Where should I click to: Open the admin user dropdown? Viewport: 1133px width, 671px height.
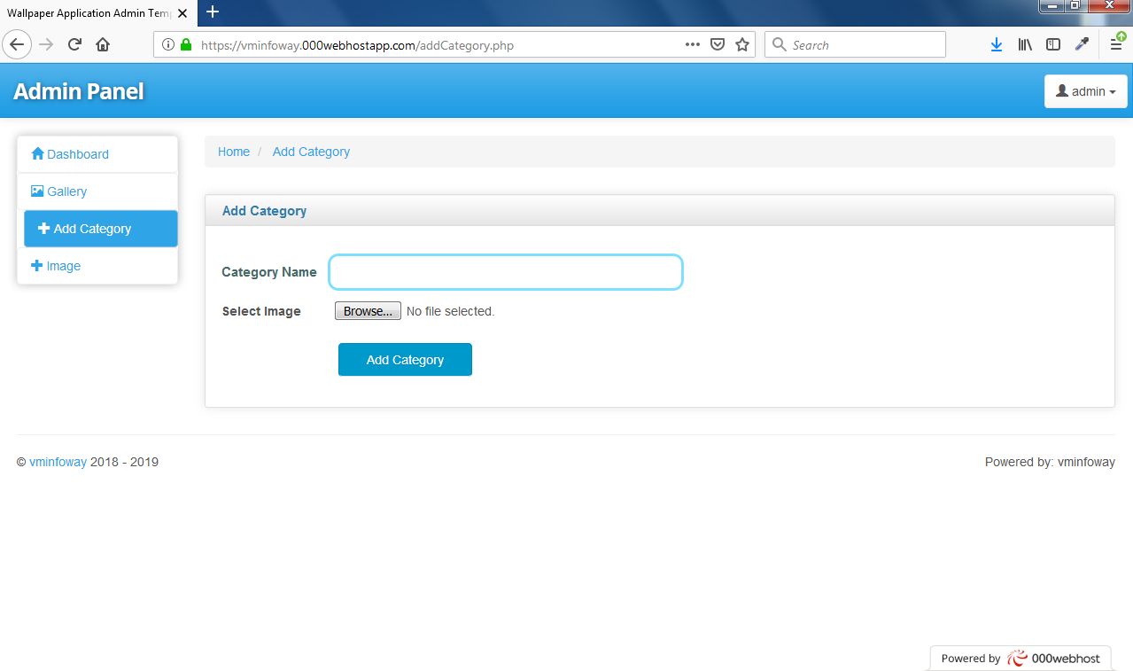click(1086, 91)
